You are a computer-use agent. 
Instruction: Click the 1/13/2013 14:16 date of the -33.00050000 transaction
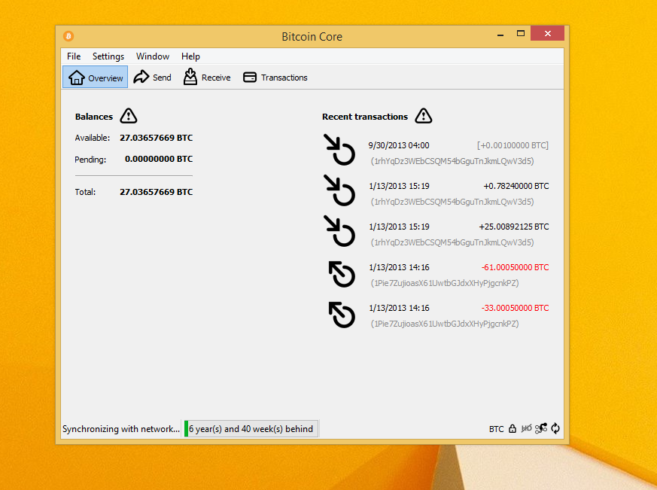tap(399, 308)
